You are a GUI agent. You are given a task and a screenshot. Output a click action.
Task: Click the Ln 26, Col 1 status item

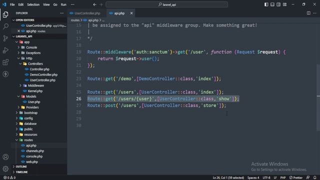coord(228,177)
